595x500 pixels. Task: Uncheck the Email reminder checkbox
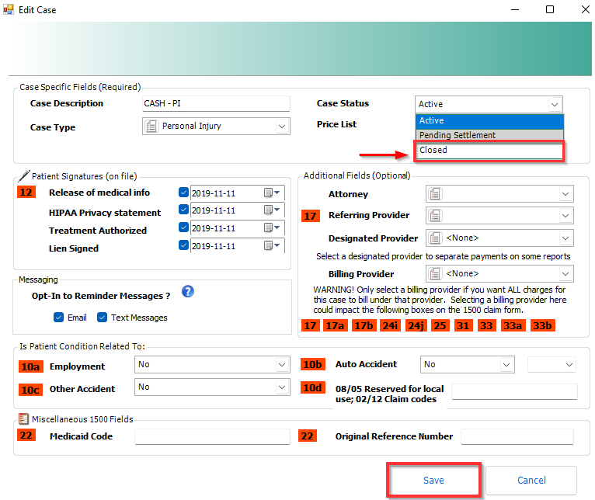[59, 318]
